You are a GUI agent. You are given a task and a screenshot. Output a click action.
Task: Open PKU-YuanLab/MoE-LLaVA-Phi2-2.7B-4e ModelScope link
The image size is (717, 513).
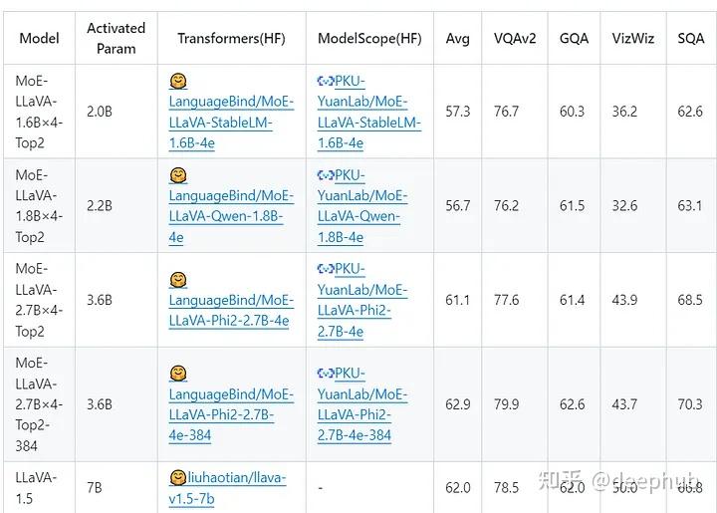coord(362,300)
